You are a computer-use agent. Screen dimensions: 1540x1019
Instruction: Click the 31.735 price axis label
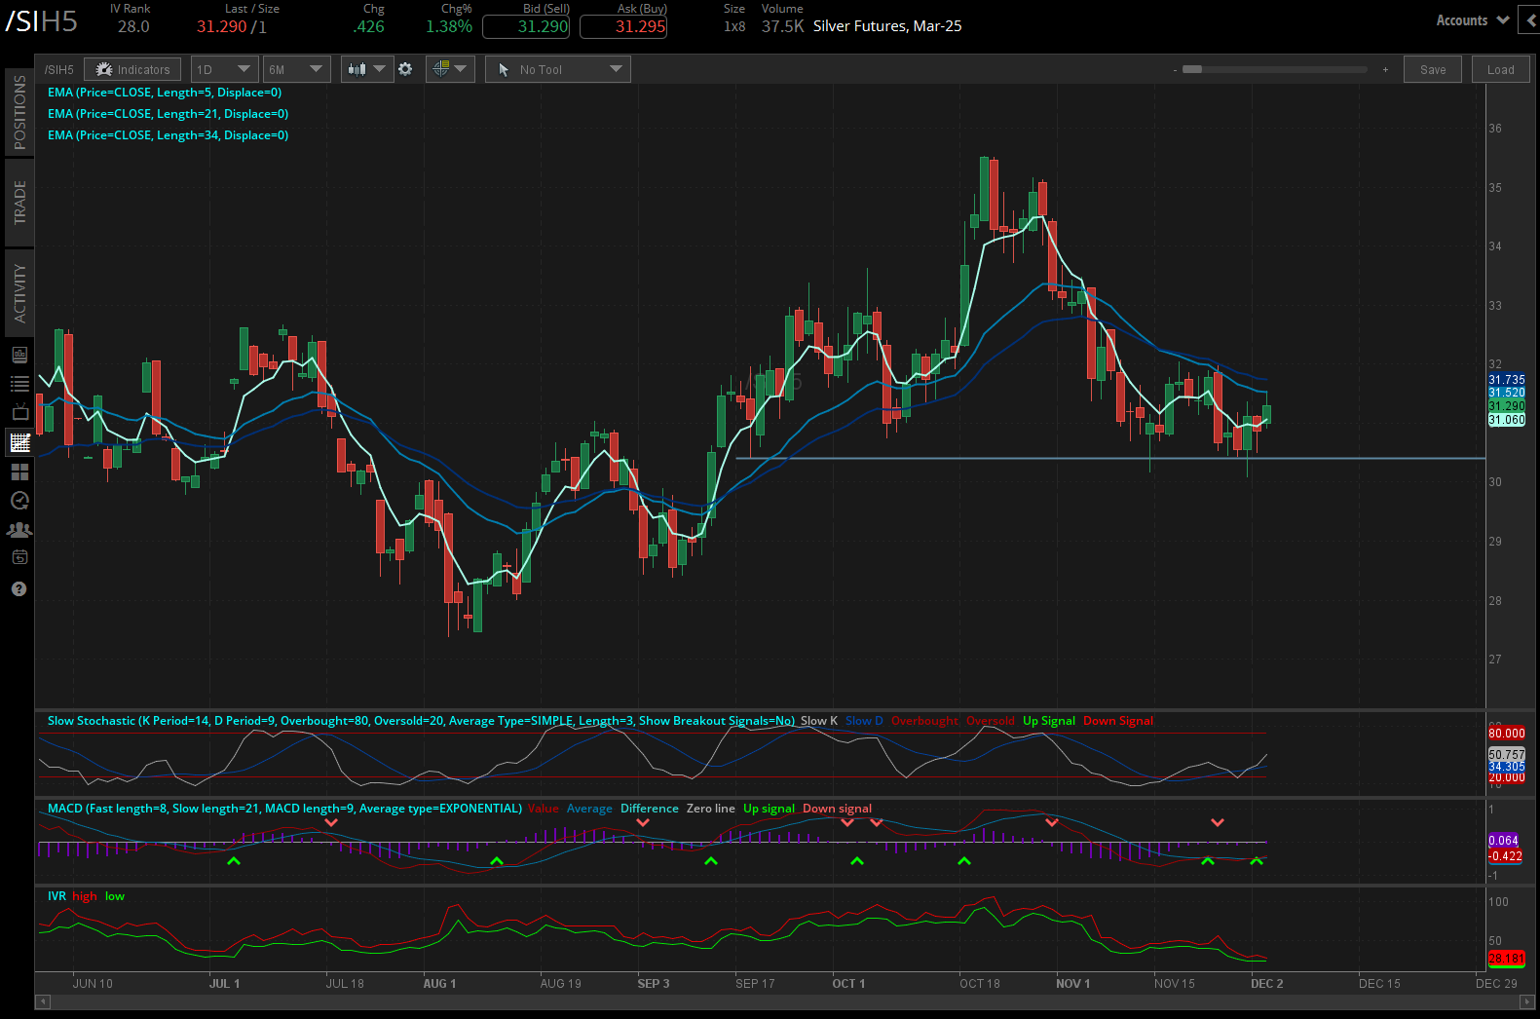1506,380
